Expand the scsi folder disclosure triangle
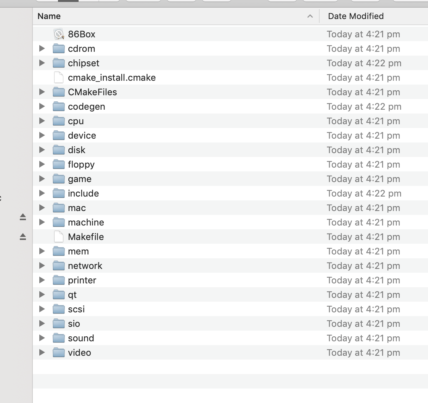The image size is (428, 403). [x=42, y=309]
